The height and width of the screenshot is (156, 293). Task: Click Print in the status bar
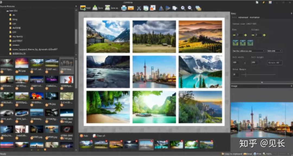pos(258,154)
